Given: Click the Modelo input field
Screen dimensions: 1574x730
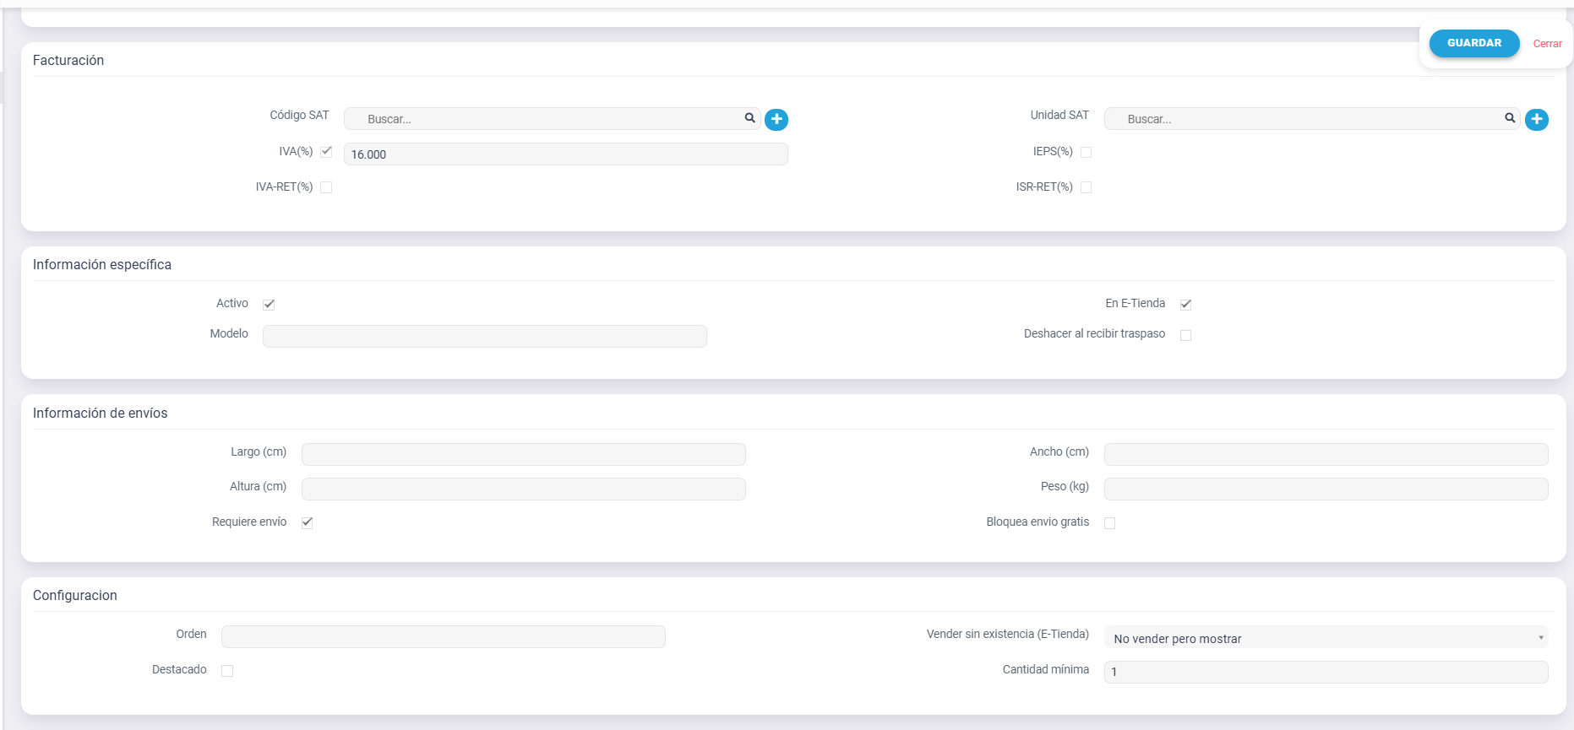Looking at the screenshot, I should (x=485, y=336).
